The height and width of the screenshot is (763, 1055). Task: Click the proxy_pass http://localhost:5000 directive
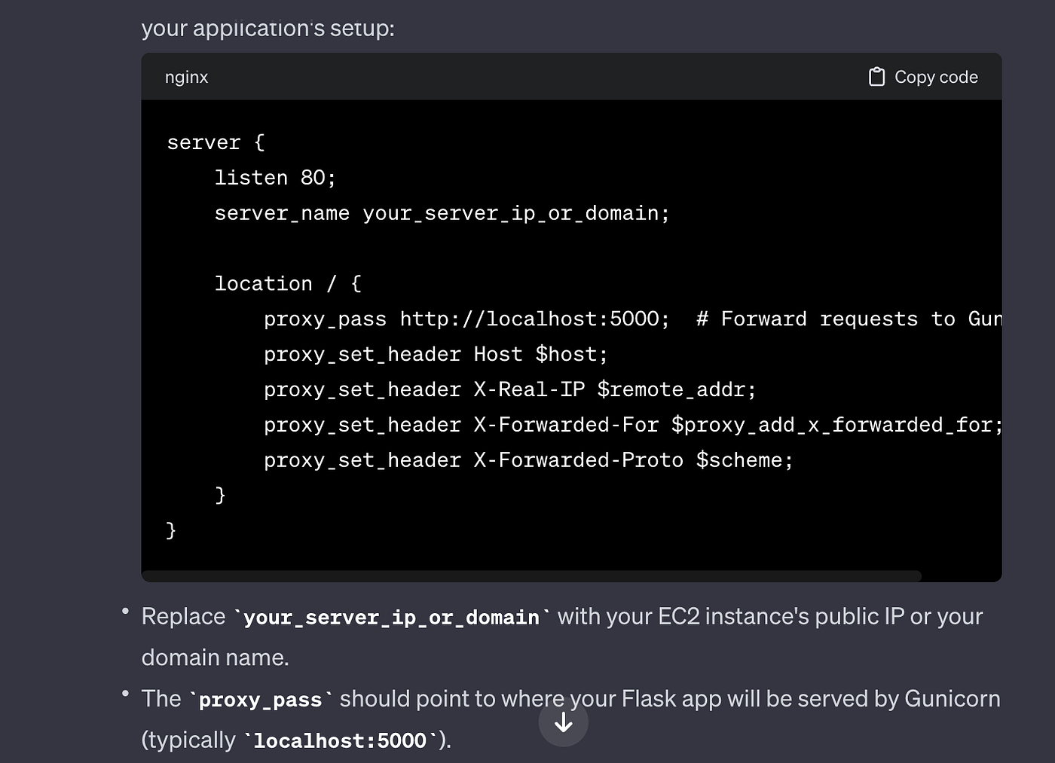(x=466, y=319)
